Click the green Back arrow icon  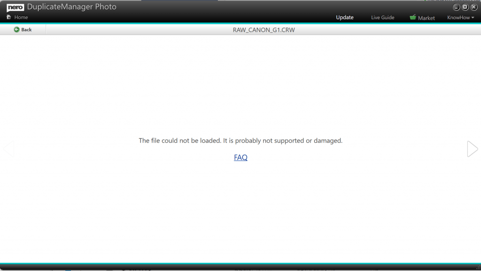(x=17, y=30)
